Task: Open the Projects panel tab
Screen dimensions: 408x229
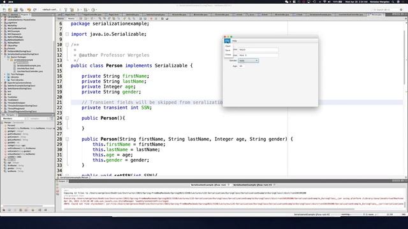Action: click(25, 15)
